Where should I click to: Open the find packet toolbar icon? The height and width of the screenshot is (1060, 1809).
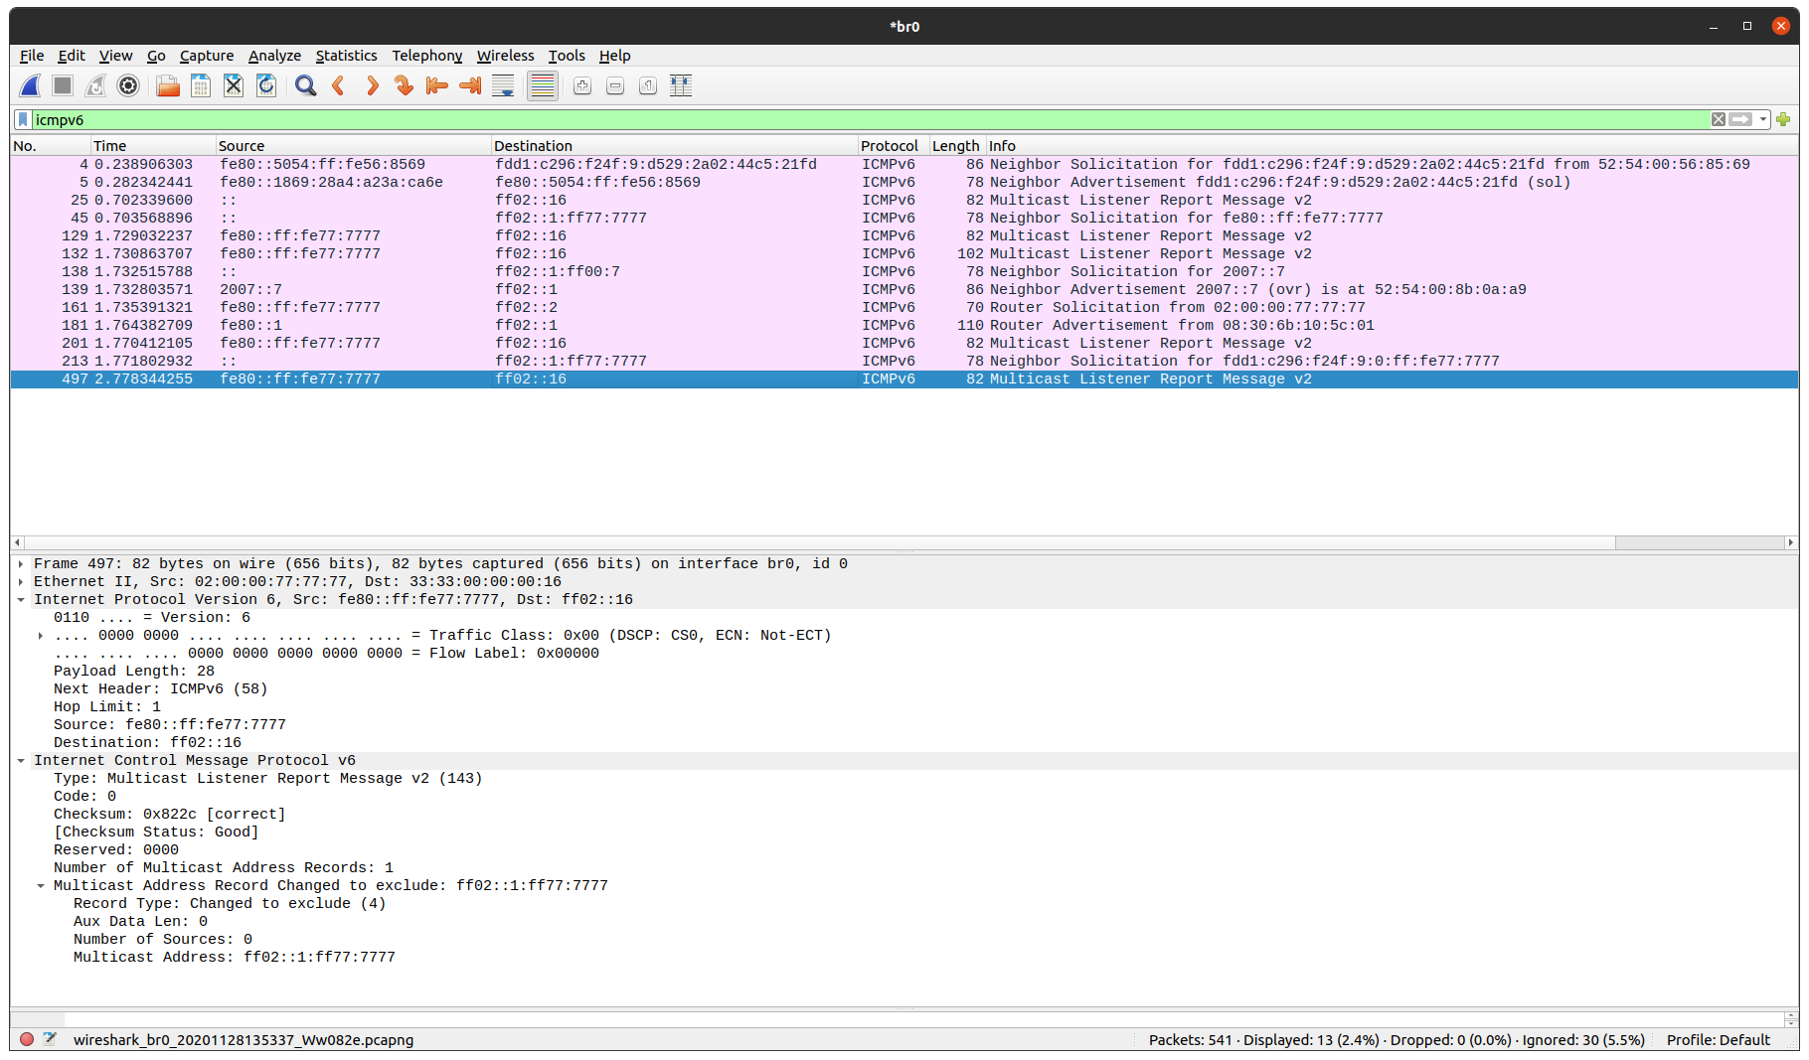coord(305,85)
